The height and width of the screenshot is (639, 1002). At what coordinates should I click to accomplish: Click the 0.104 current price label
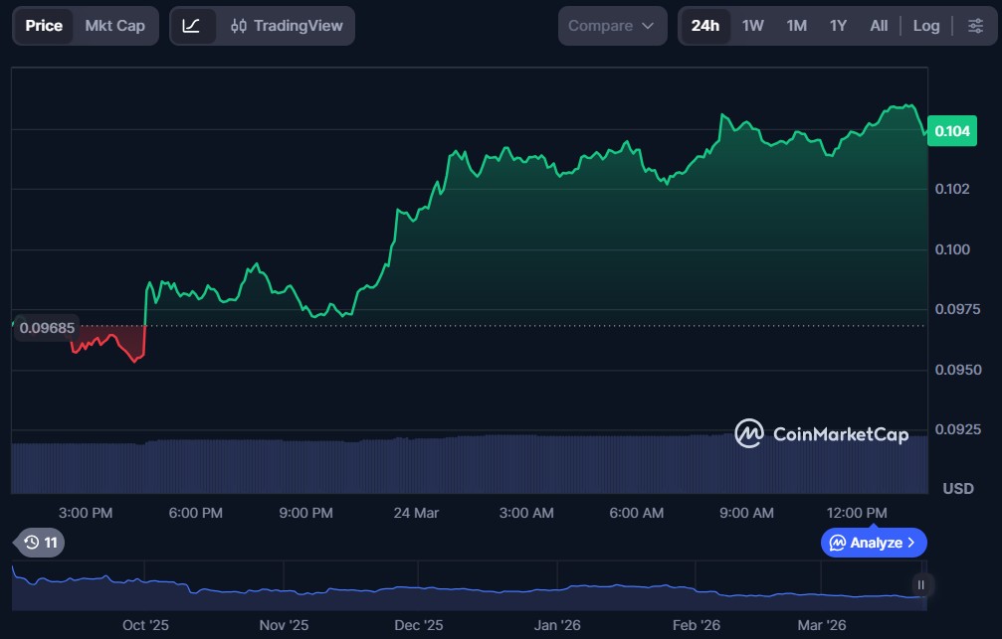tap(953, 131)
